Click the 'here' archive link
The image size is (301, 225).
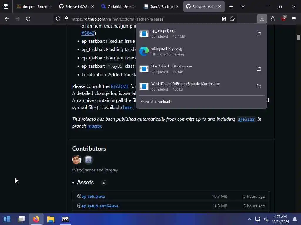coord(128,107)
